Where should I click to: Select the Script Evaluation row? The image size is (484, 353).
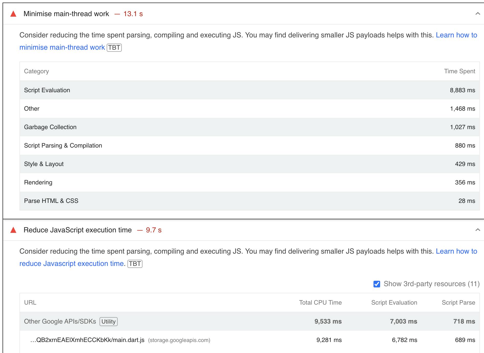tap(249, 90)
